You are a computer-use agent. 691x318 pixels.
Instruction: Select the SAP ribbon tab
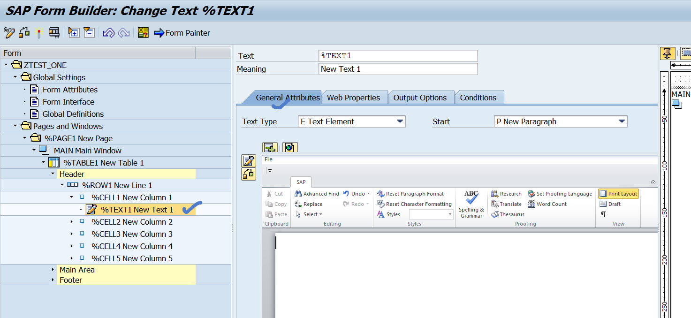coord(301,182)
